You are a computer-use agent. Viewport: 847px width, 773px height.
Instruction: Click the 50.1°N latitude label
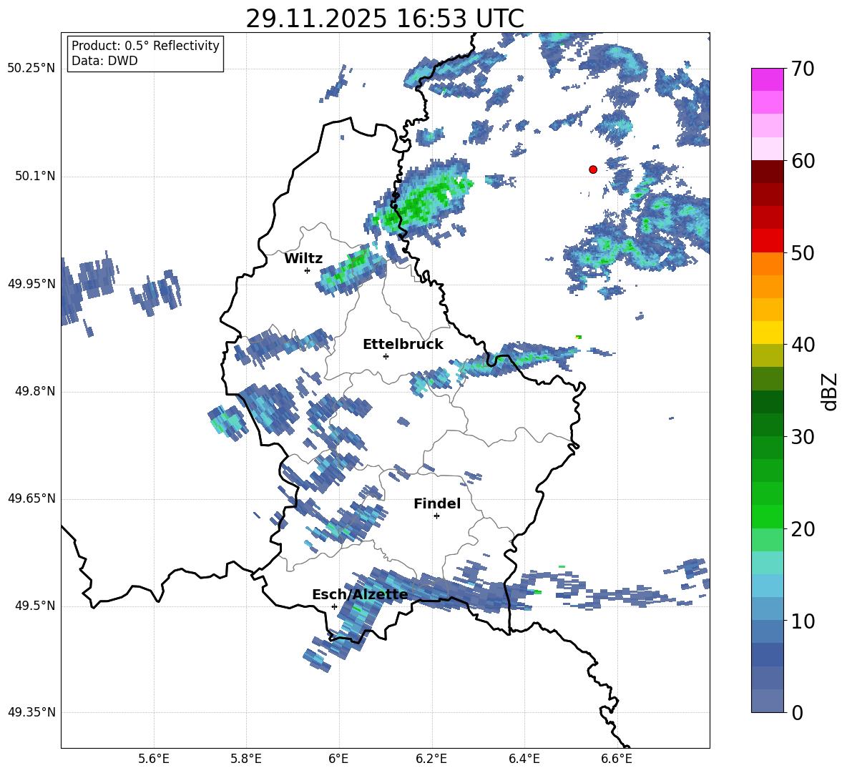[36, 177]
